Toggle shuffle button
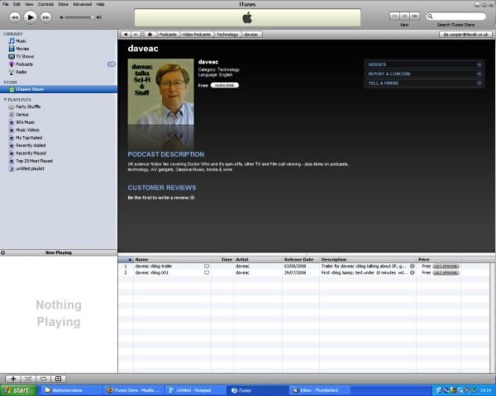This screenshot has height=396, width=496. tap(28, 379)
